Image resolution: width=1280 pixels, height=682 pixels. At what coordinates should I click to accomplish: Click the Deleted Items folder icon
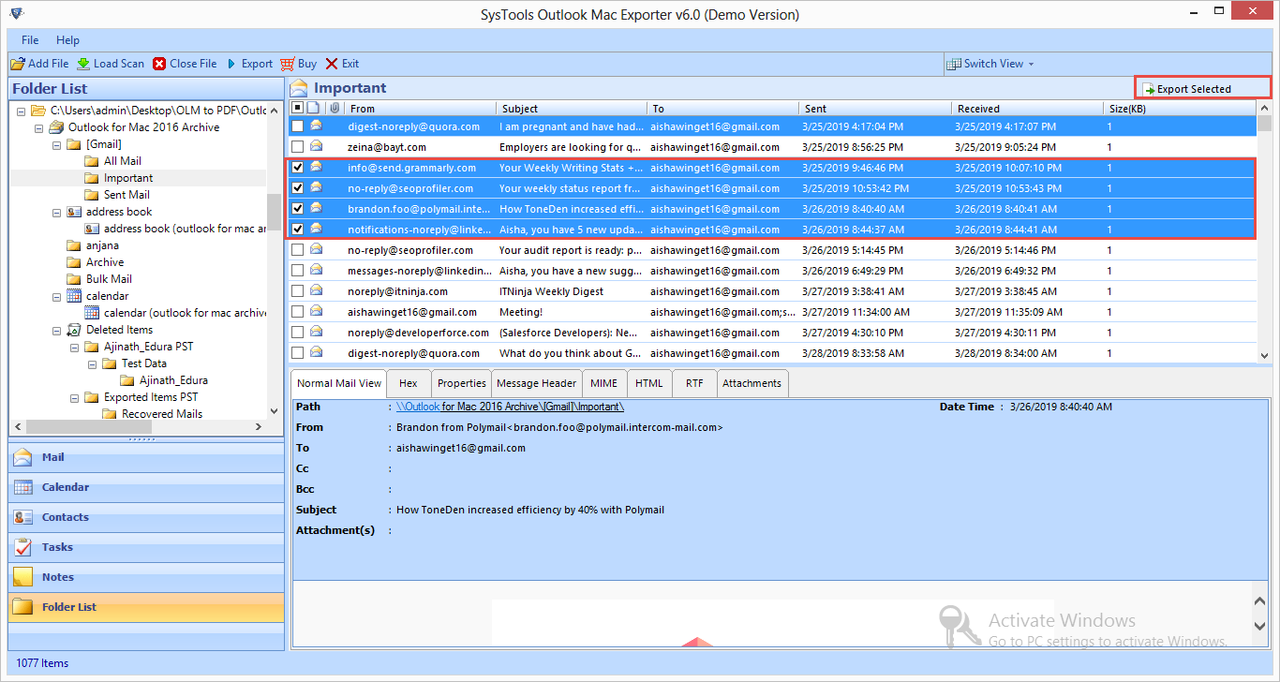click(74, 330)
